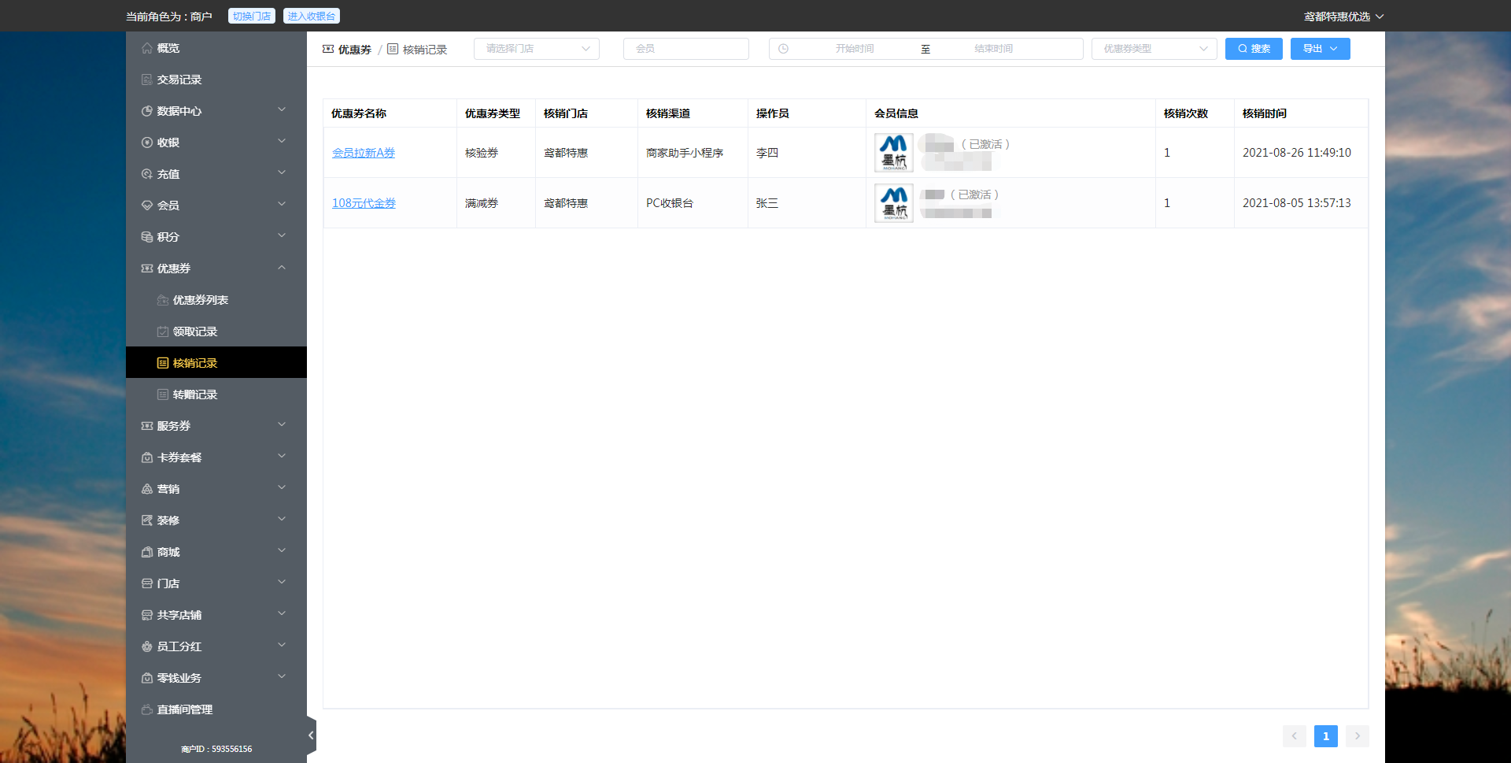Image resolution: width=1511 pixels, height=763 pixels.
Task: Go to page 1 in pagination
Action: tap(1326, 736)
